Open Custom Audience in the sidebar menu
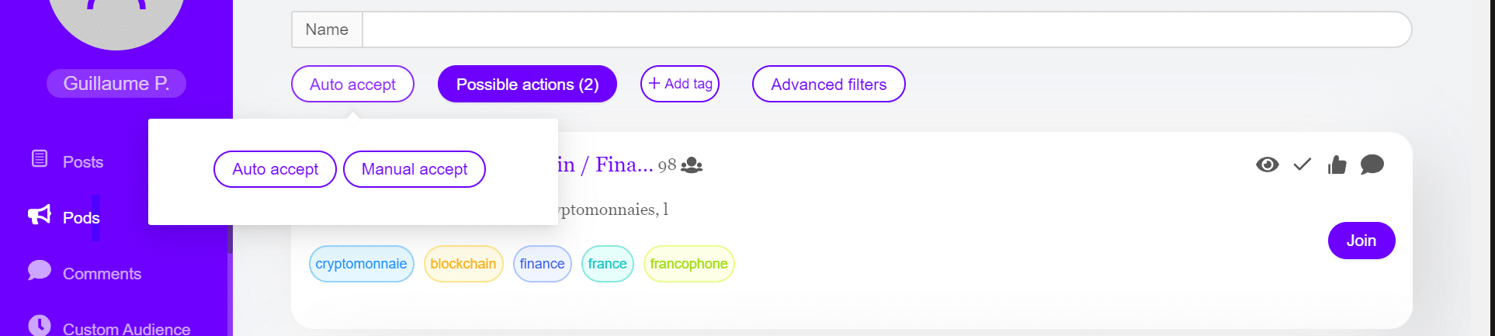 [127, 329]
